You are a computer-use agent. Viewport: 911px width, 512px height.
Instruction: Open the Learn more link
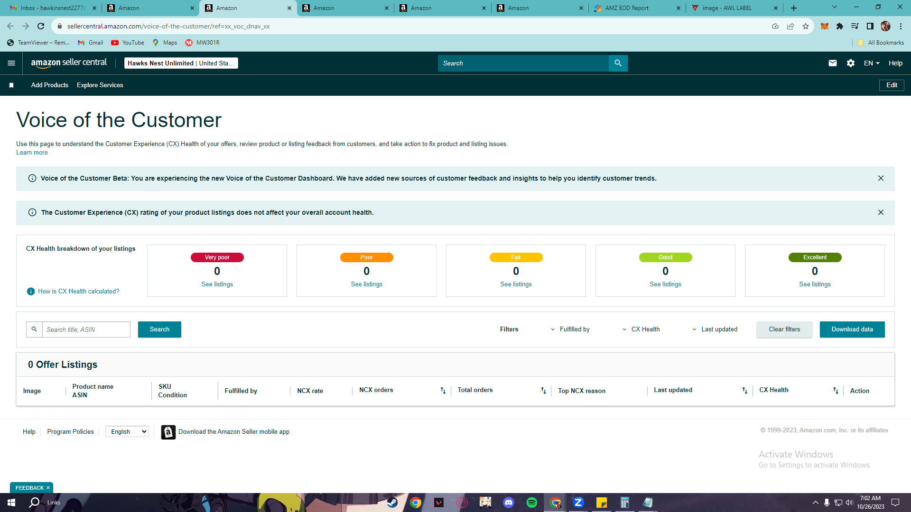[32, 153]
